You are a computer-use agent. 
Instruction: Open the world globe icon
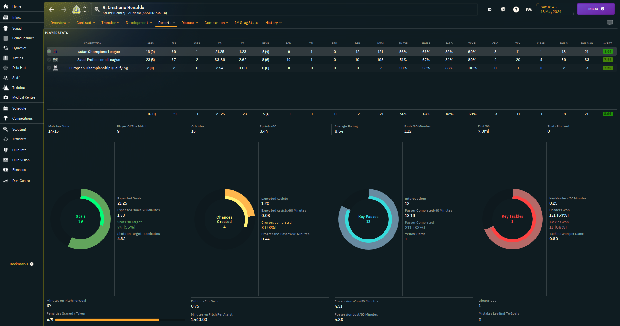[503, 10]
